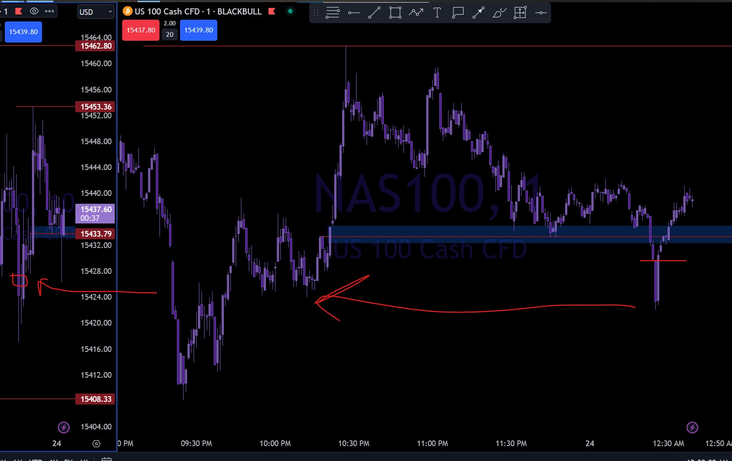Image resolution: width=732 pixels, height=461 pixels.
Task: Click the red flag in left chart legend
Action: pos(18,11)
